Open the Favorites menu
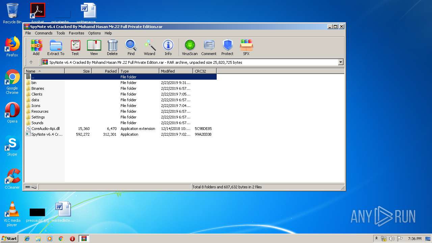Image resolution: width=432 pixels, height=243 pixels. (77, 33)
